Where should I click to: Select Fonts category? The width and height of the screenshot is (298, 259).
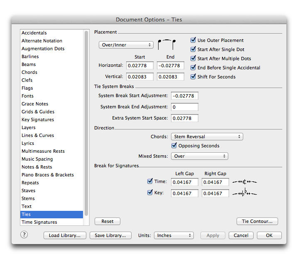pyautogui.click(x=52, y=96)
